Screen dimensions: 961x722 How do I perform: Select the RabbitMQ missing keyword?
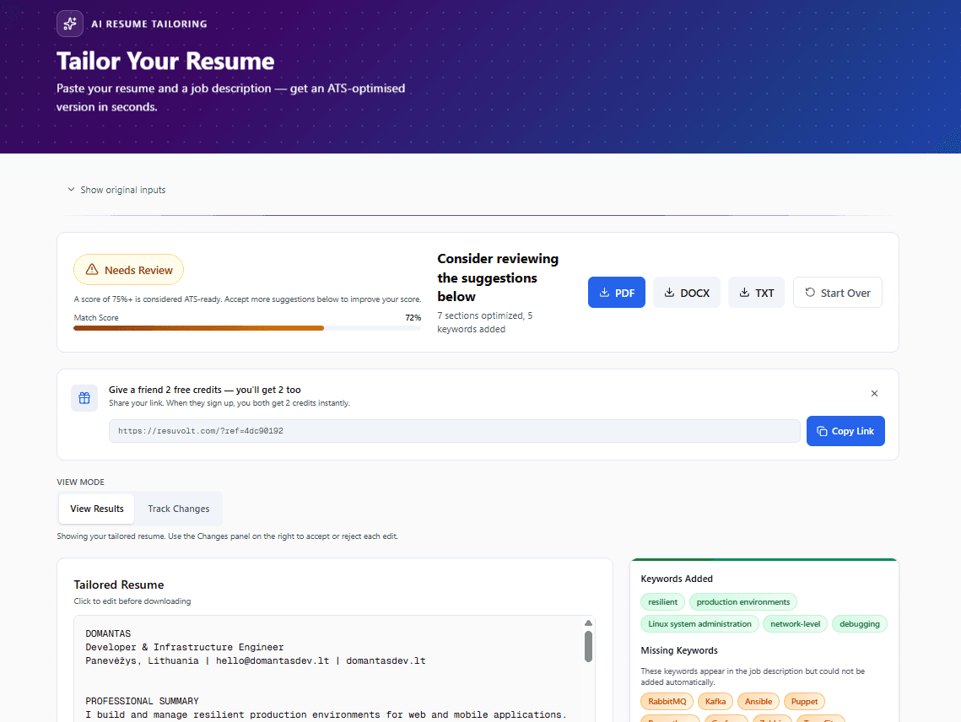667,701
